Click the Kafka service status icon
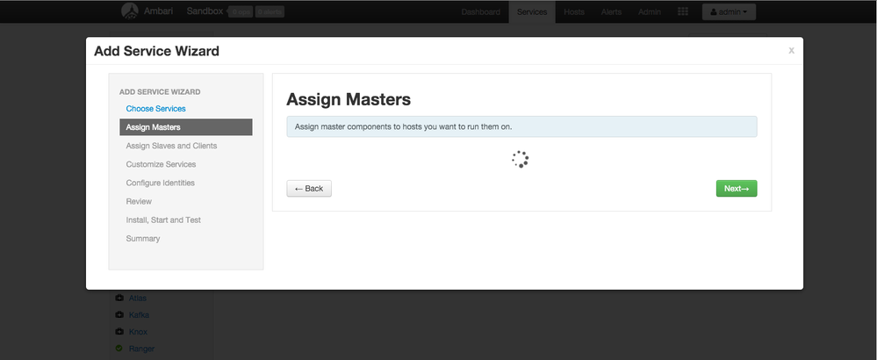The width and height of the screenshot is (877, 360). click(x=119, y=314)
